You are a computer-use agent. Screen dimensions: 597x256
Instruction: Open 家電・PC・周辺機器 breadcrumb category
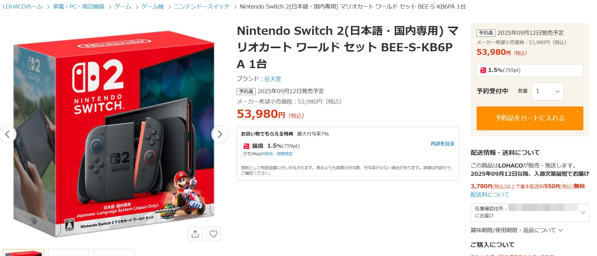tap(79, 7)
